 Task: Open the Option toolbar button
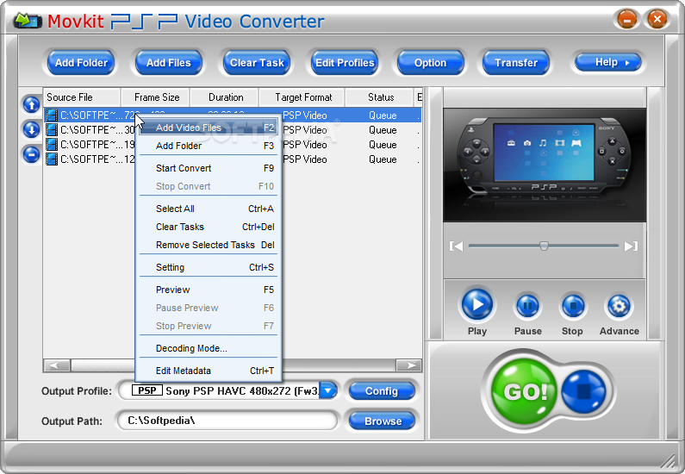coord(430,62)
